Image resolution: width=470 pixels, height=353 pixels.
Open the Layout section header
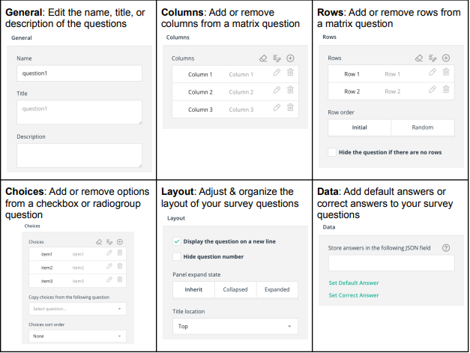[x=176, y=218]
